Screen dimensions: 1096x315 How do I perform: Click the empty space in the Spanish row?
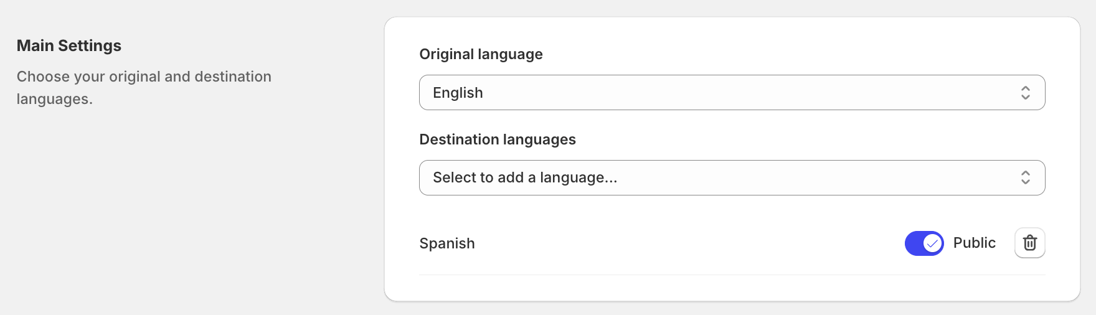[685, 243]
